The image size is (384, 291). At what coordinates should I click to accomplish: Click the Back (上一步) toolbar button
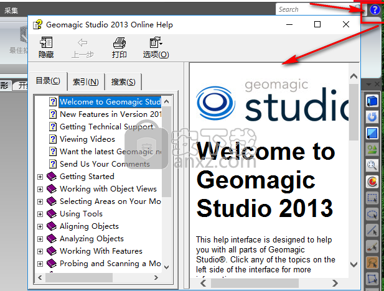83,47
